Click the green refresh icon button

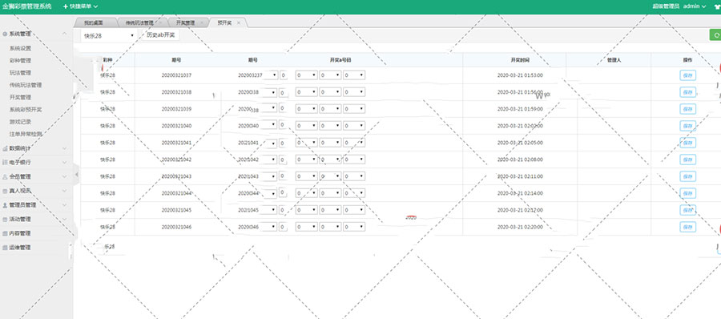coord(715,35)
